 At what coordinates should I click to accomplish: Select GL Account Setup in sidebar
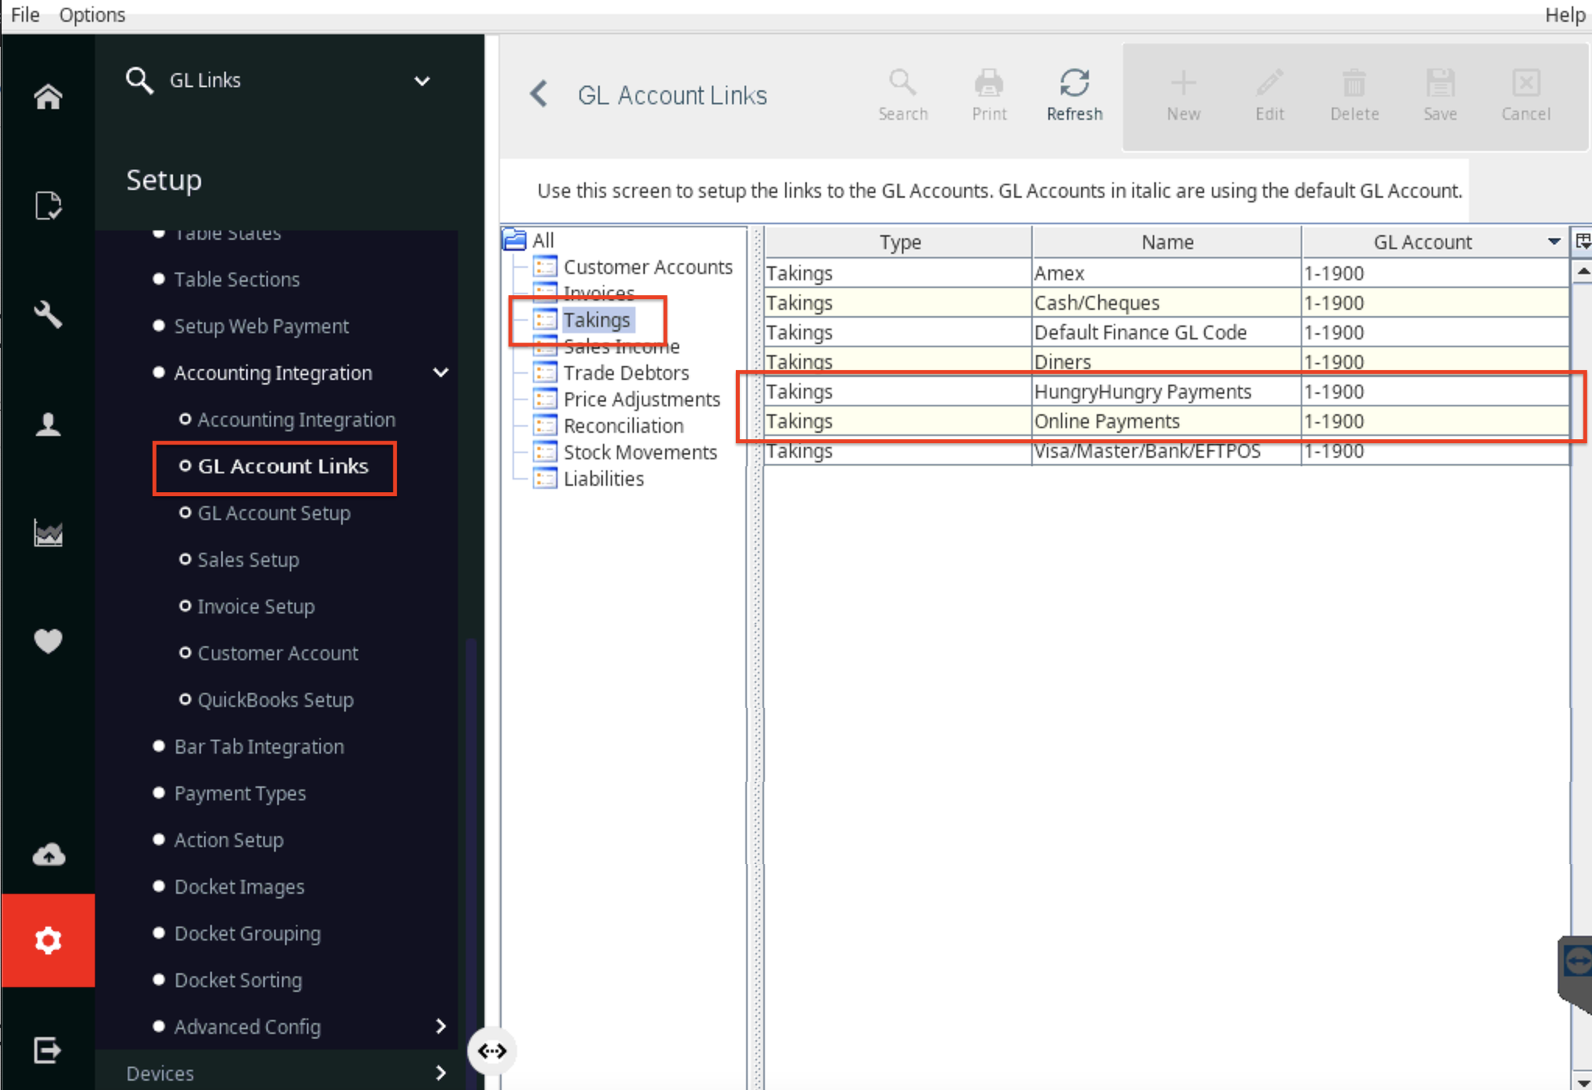point(273,513)
